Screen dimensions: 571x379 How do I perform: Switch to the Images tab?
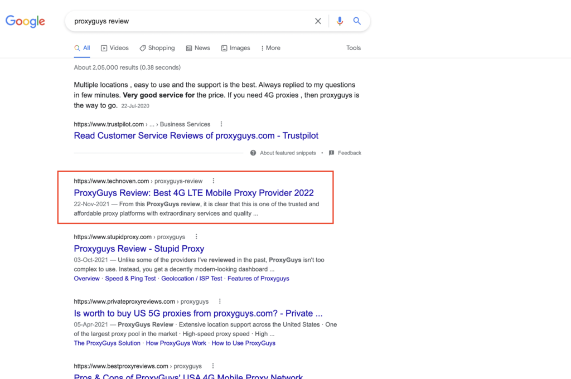pos(235,48)
